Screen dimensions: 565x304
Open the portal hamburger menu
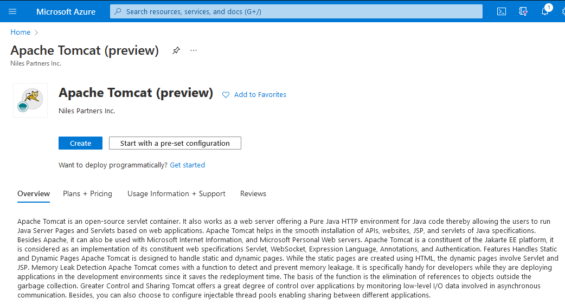pos(12,11)
